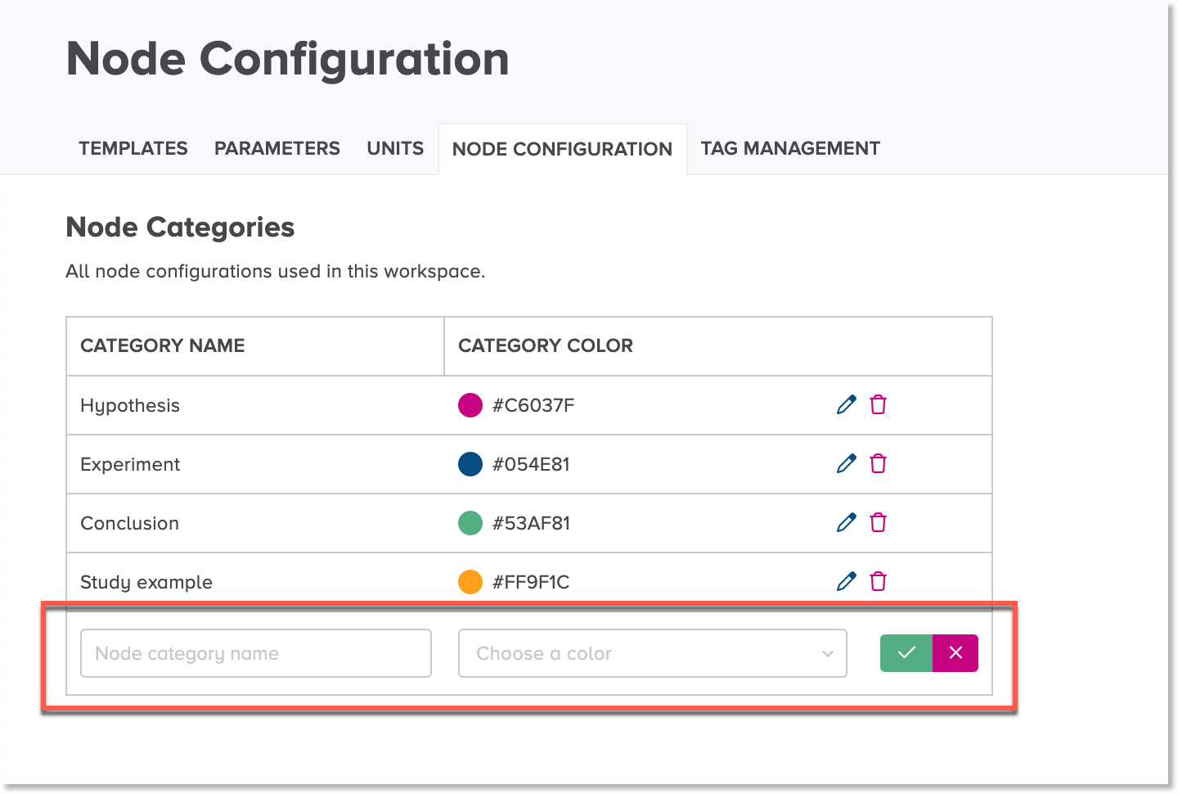Edit the Hypothesis category with the pencil icon
The height and width of the screenshot is (794, 1178).
click(847, 404)
